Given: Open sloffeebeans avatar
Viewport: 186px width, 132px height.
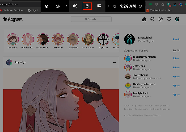Looking at the screenshot, I should tap(128, 77).
